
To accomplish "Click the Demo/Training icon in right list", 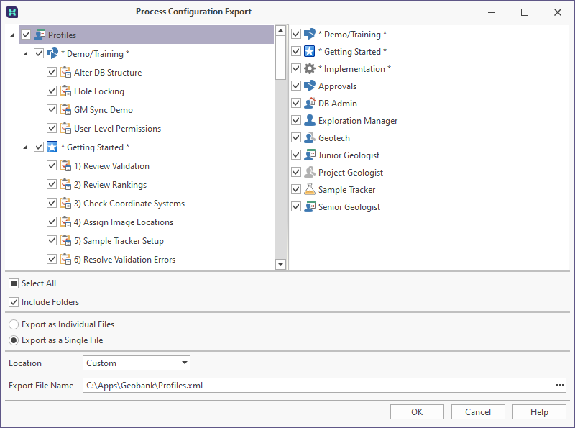I will 310,34.
